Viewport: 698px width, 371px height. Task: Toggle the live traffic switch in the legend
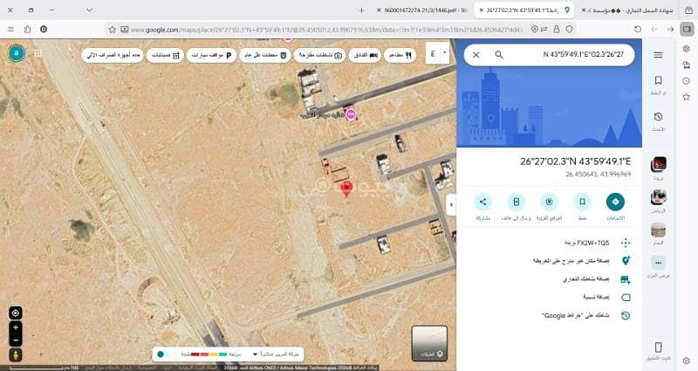[162, 354]
